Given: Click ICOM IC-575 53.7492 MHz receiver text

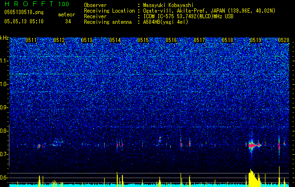Looking at the screenshot, I should tap(189, 16).
